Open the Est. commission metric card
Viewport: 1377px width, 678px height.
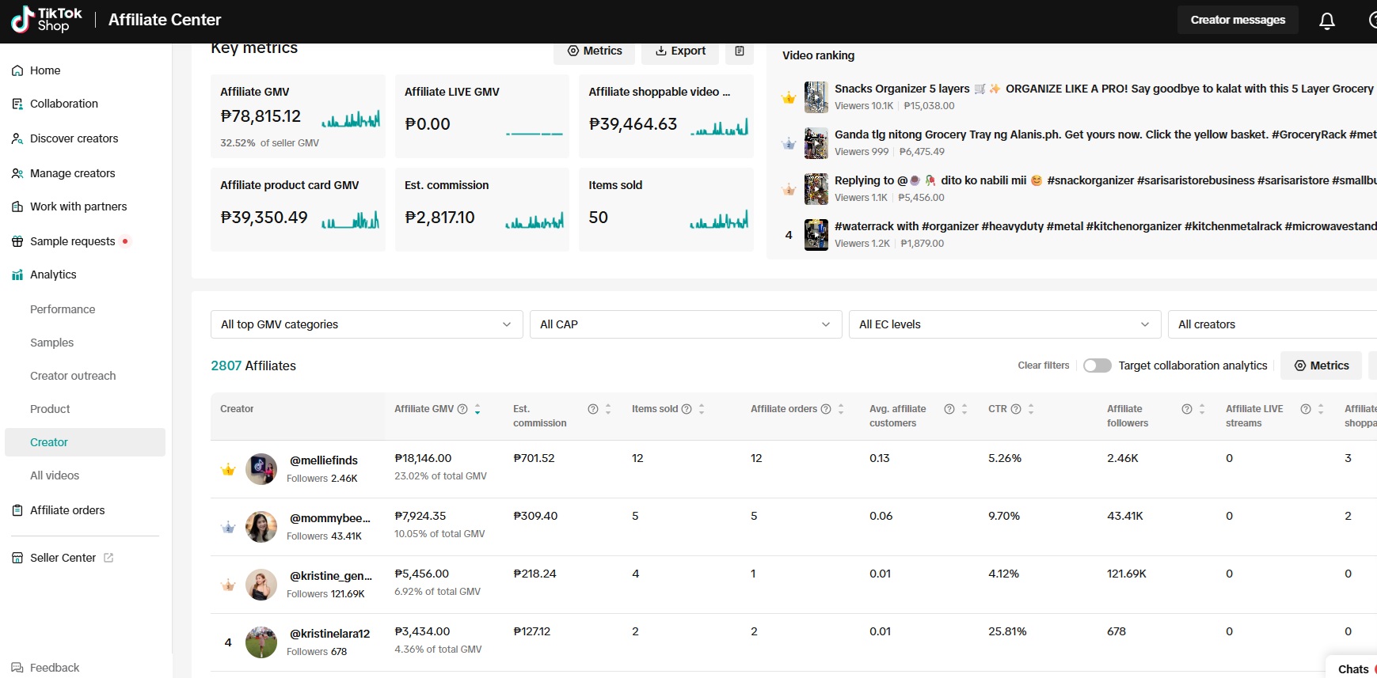tap(481, 210)
